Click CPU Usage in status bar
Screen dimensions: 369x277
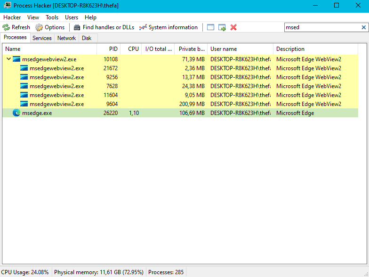(x=25, y=272)
